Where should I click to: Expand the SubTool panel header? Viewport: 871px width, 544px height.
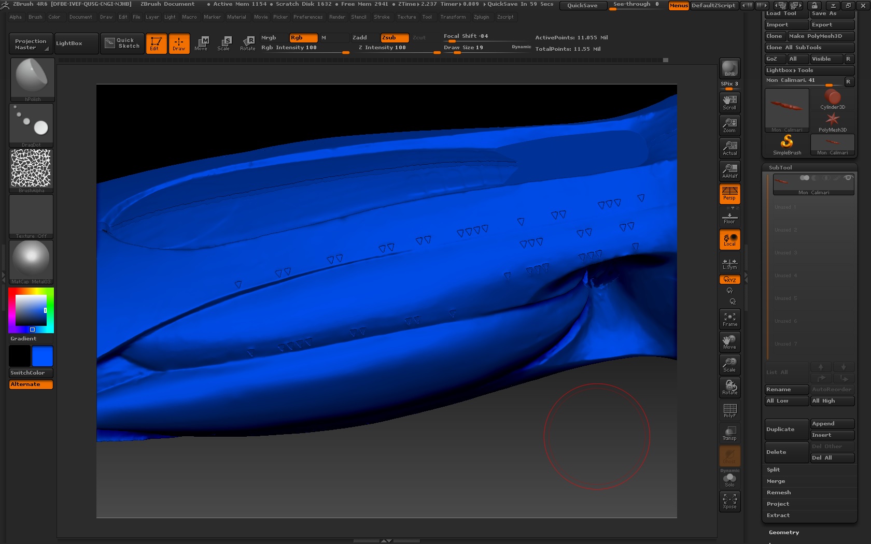(x=780, y=167)
